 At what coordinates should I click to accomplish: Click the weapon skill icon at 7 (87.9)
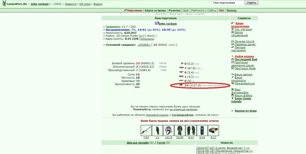pyautogui.click(x=182, y=68)
